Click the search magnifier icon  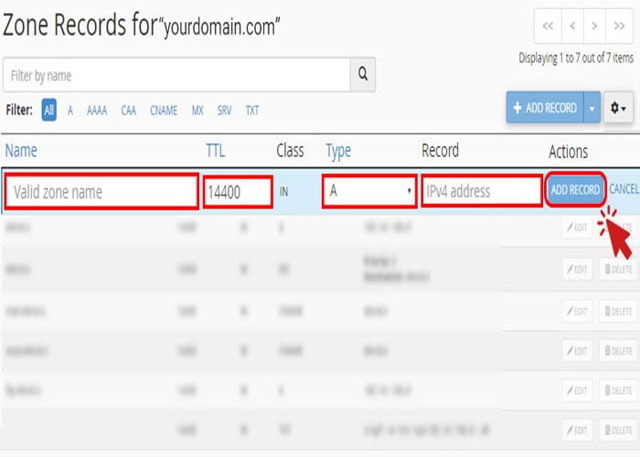point(362,75)
